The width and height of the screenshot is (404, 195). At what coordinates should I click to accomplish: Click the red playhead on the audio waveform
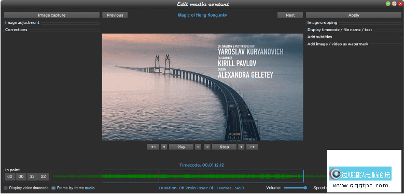pos(159,176)
